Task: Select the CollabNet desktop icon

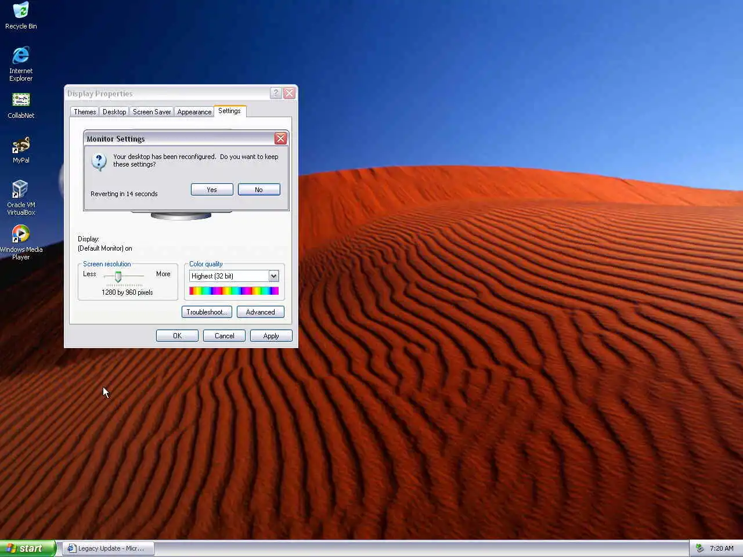Action: pos(21,106)
